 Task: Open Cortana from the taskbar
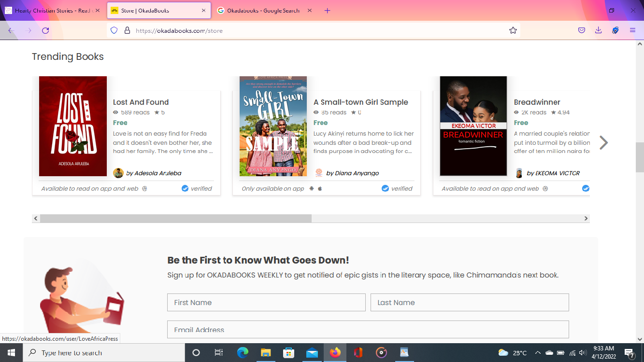pyautogui.click(x=196, y=353)
